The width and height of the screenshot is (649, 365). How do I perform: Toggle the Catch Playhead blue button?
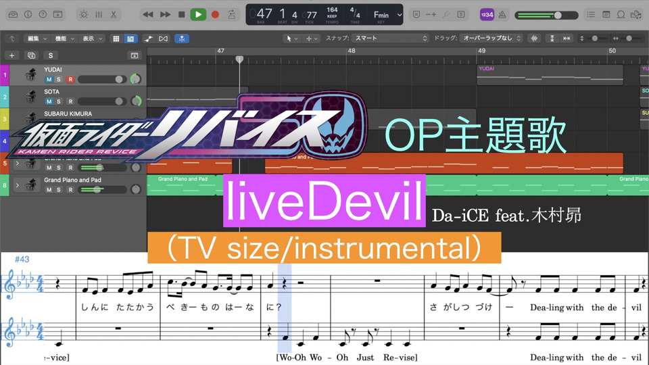click(182, 39)
